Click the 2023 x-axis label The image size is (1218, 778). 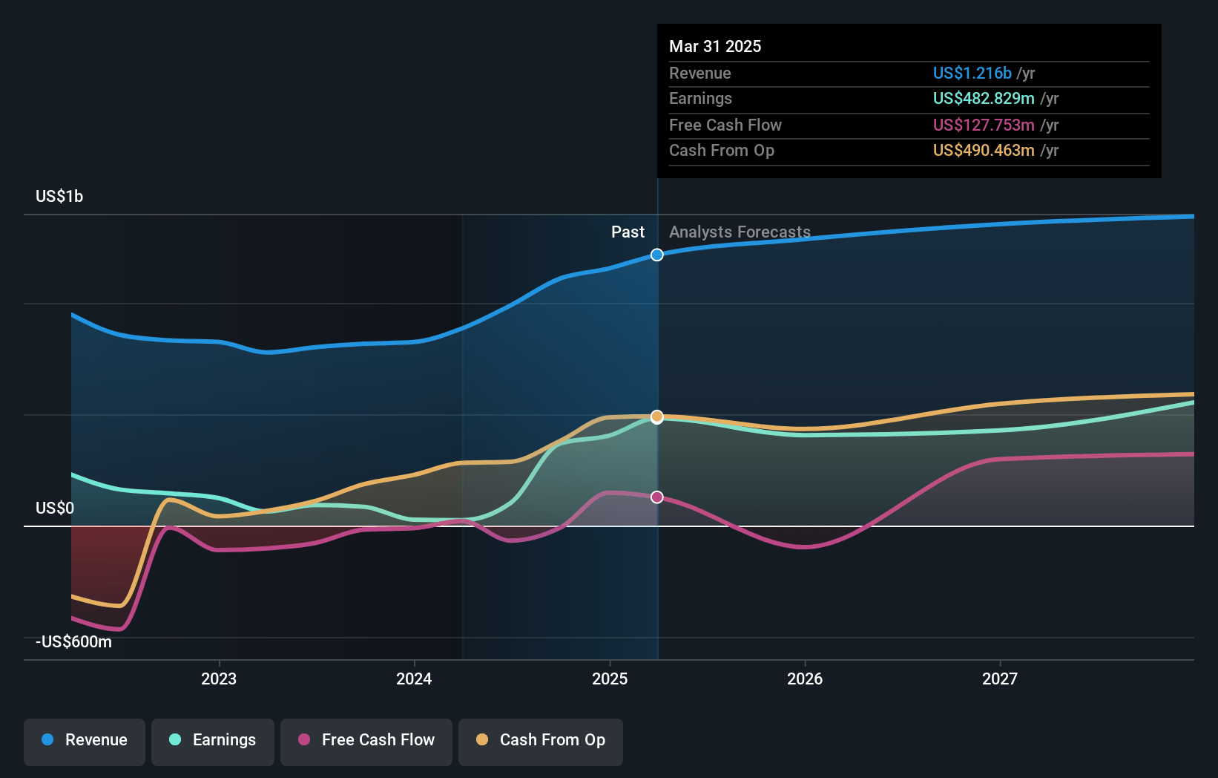coord(219,679)
